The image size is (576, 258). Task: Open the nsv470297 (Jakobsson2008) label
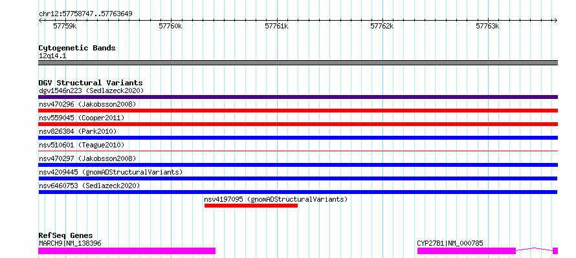pos(87,158)
